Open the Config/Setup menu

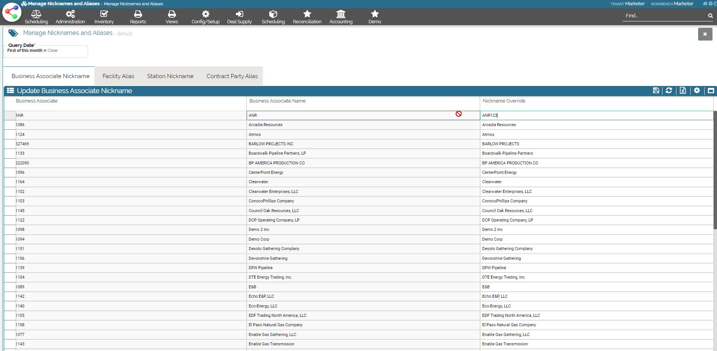click(205, 17)
